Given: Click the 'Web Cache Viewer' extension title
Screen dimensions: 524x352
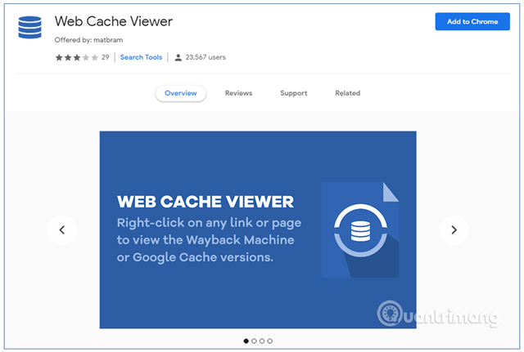Looking at the screenshot, I should coord(114,22).
